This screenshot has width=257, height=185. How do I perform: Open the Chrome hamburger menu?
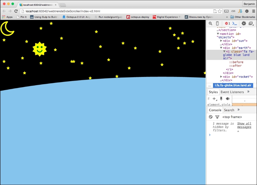tap(254, 11)
